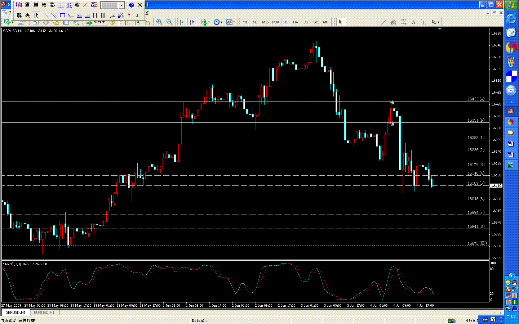Switch to the EURUSD,H1 chart tab

tap(44, 312)
